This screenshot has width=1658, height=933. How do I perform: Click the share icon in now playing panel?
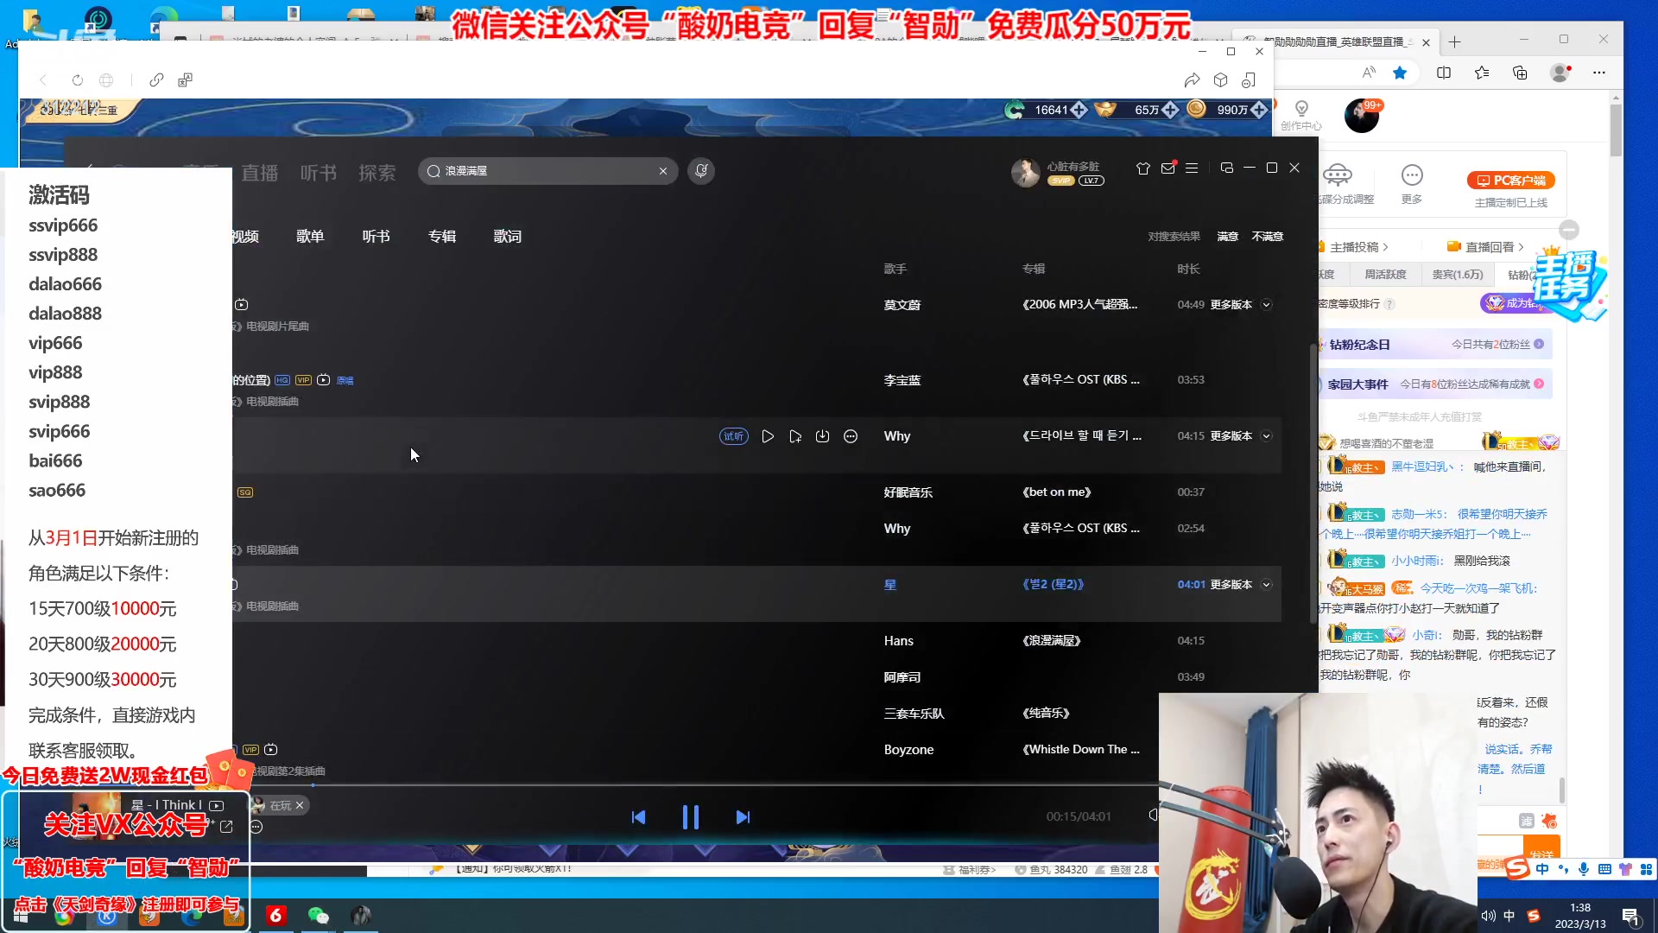tap(226, 827)
